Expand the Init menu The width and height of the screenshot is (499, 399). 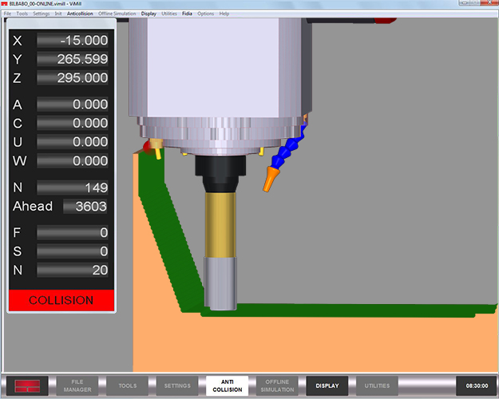point(58,14)
